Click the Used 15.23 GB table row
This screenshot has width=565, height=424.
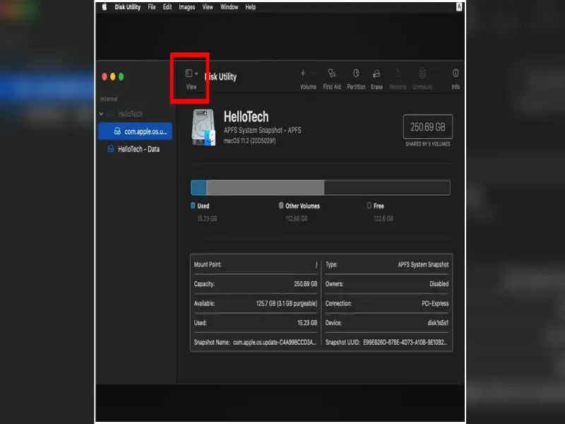coord(256,323)
